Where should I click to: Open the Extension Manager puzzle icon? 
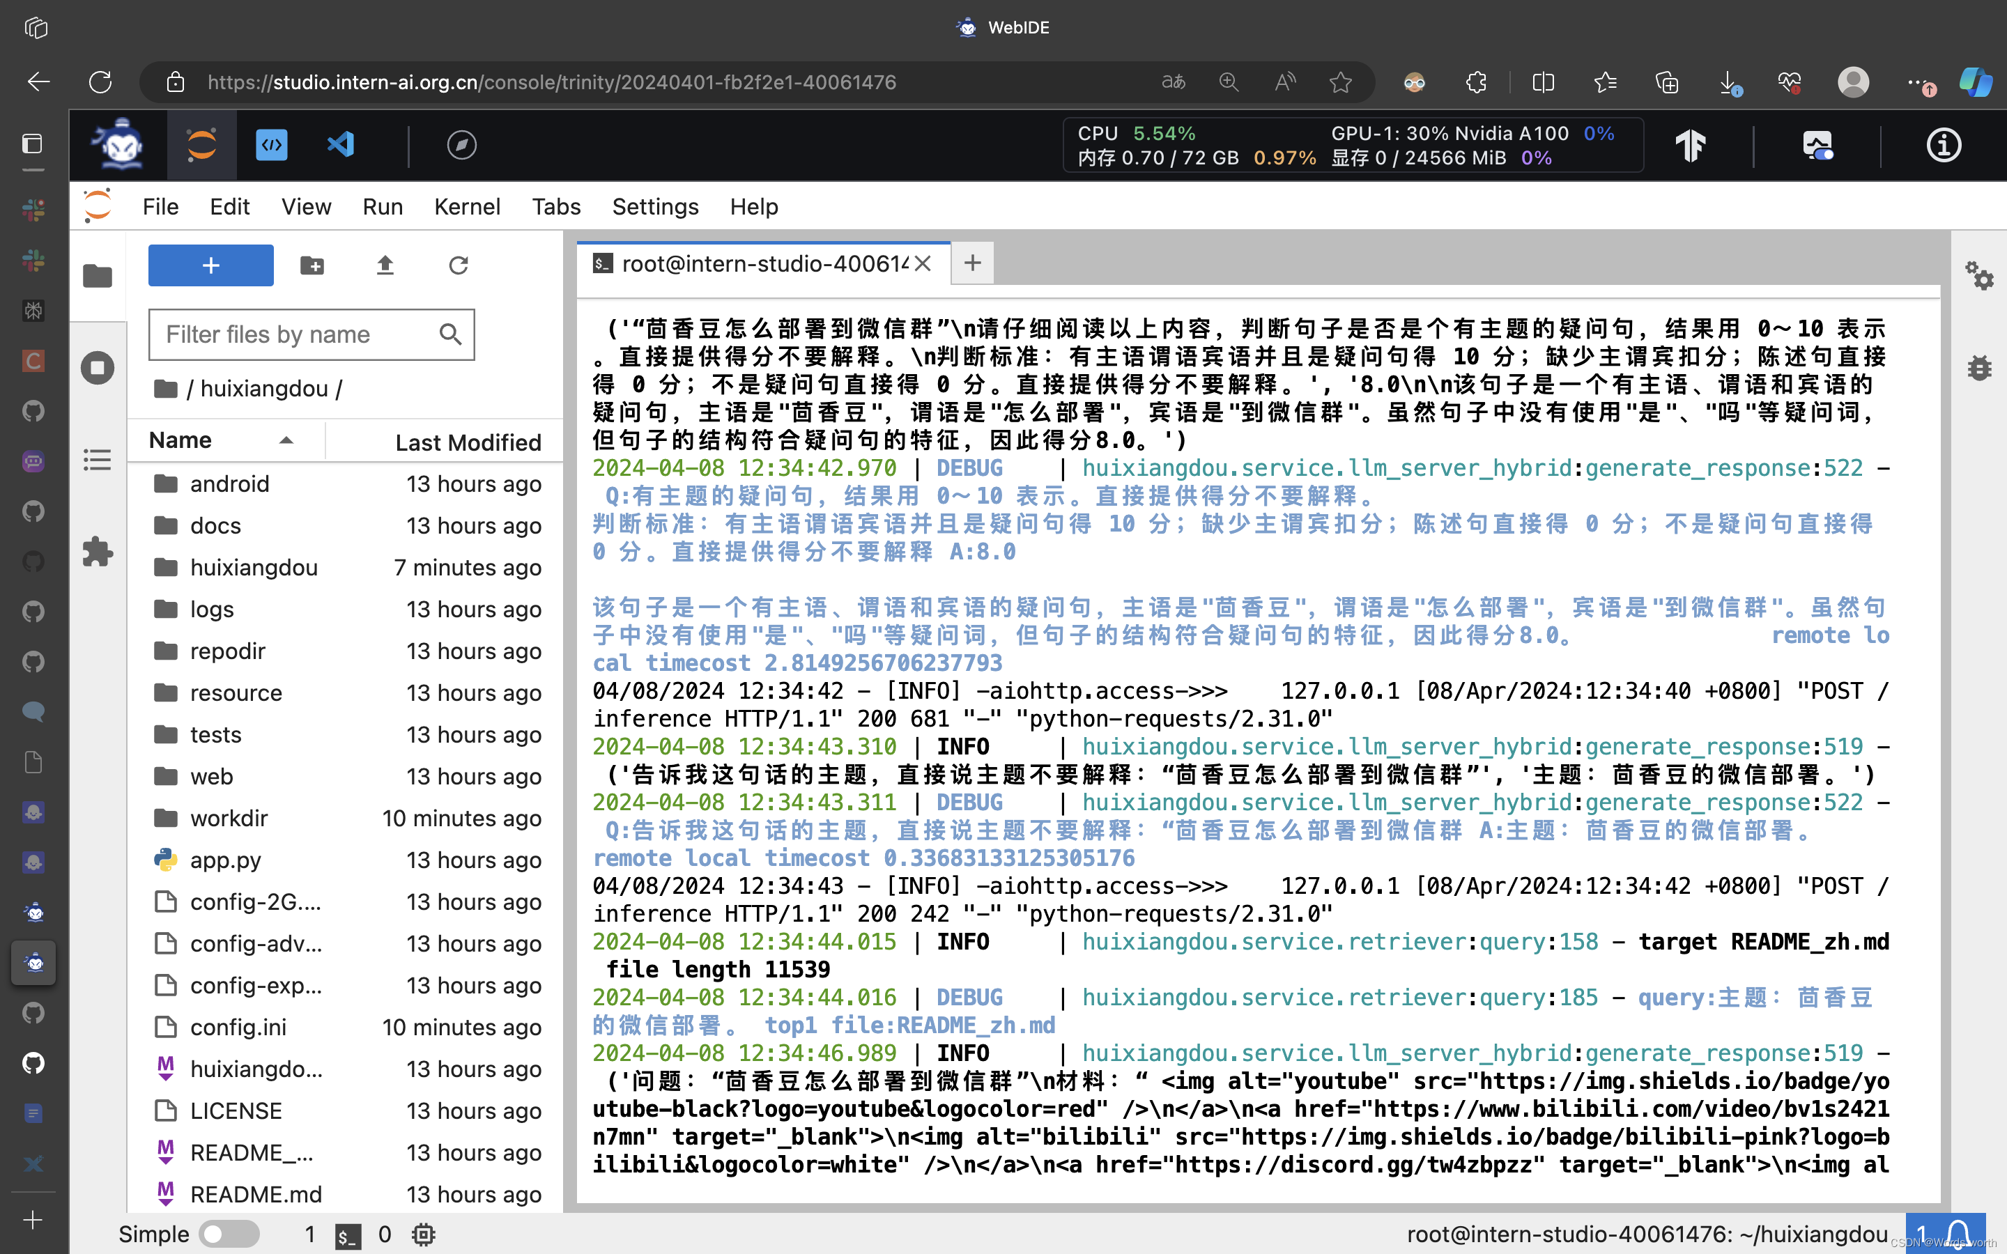coord(98,552)
